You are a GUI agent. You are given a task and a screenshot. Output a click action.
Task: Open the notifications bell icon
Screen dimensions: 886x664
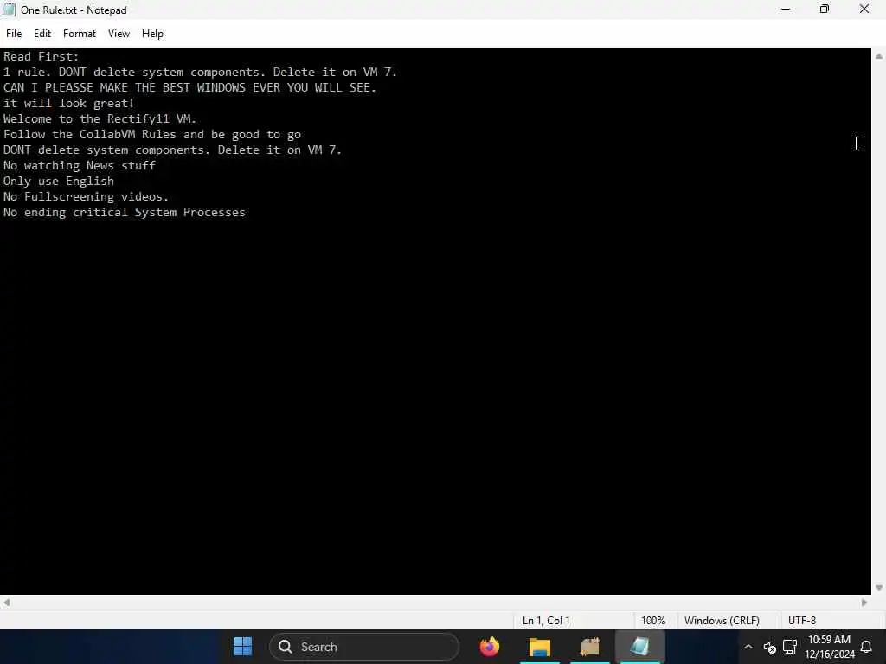866,647
